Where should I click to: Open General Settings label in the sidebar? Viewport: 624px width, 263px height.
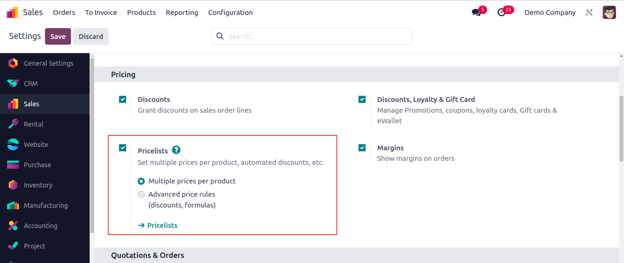(x=49, y=63)
